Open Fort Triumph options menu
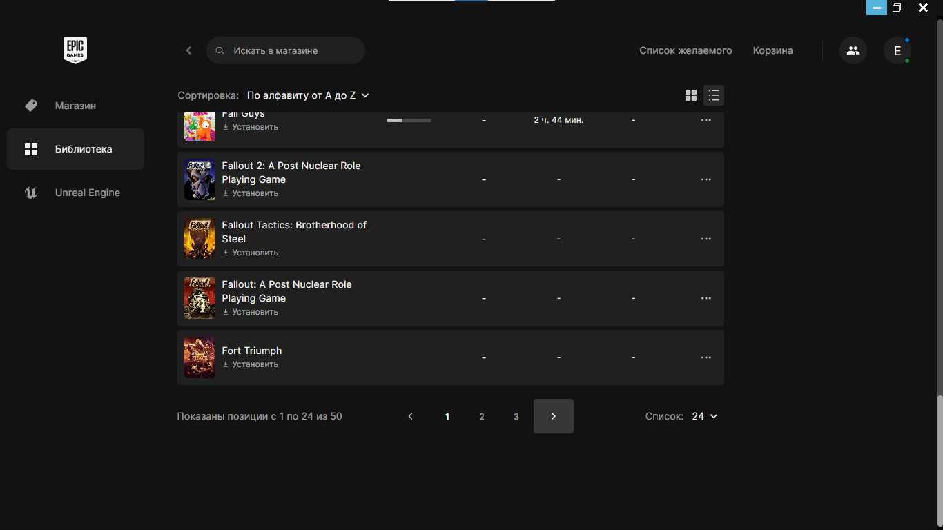The height and width of the screenshot is (530, 943). tap(706, 357)
